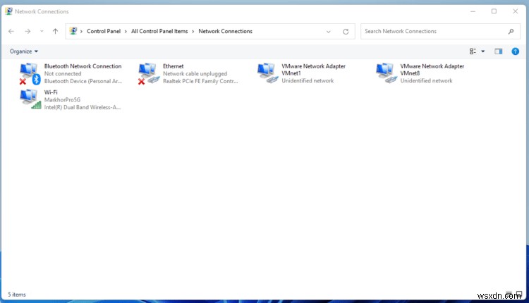Image resolution: width=529 pixels, height=303 pixels.
Task: Select the Bluetooth Network Connection adapter icon
Action: pos(29,73)
